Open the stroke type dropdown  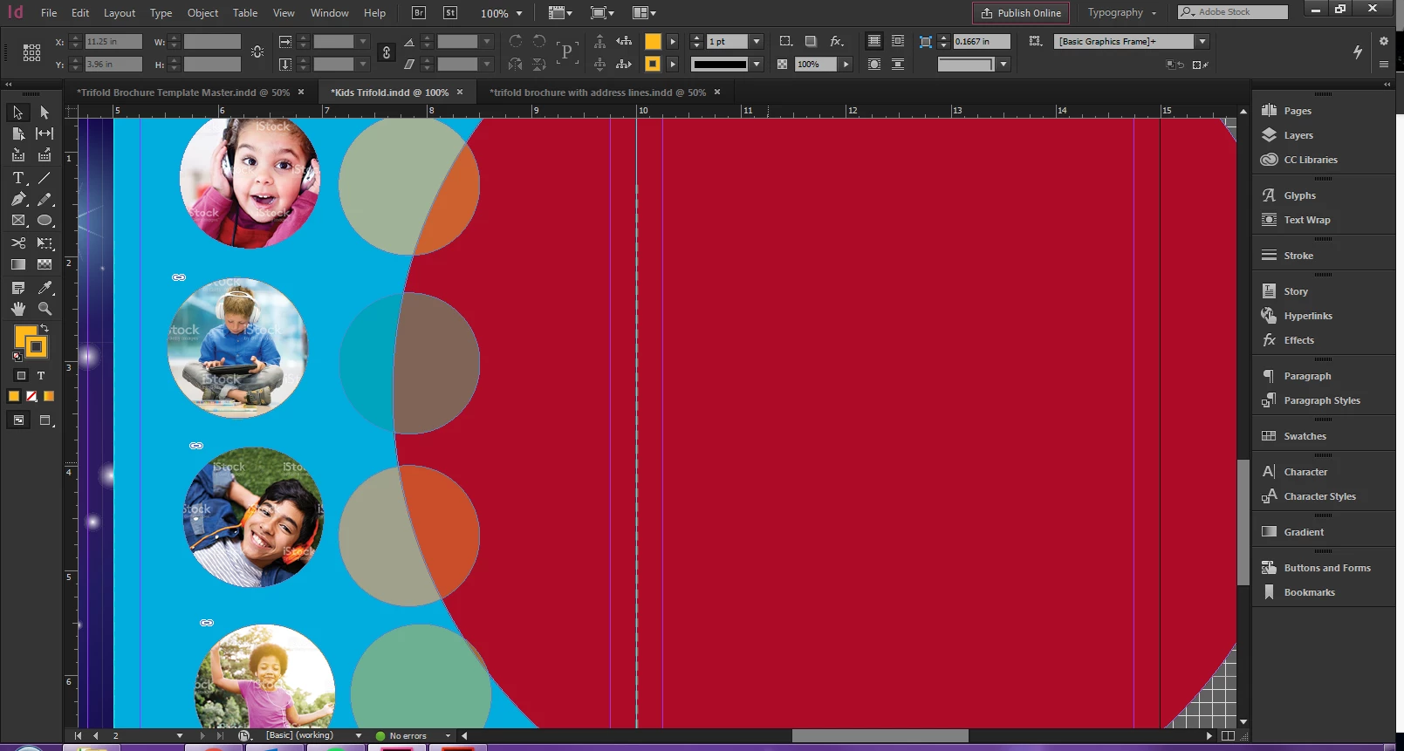[x=757, y=64]
